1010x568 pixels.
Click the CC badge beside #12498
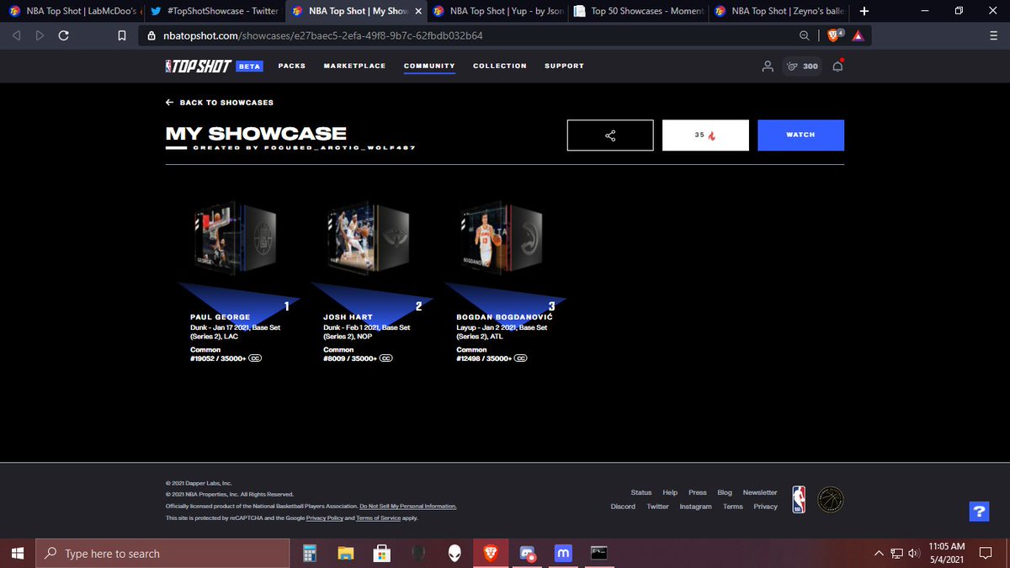pyautogui.click(x=521, y=358)
